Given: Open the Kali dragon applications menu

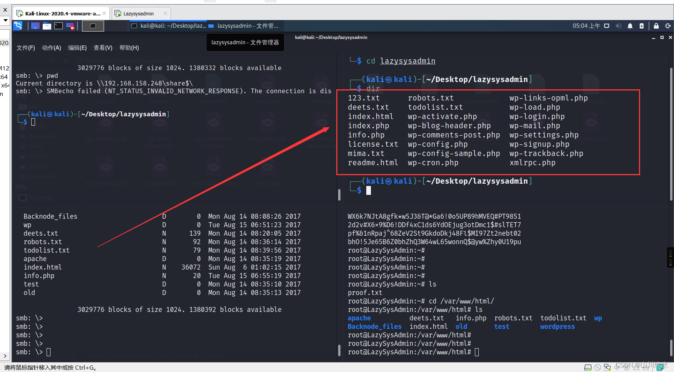Looking at the screenshot, I should [x=18, y=26].
